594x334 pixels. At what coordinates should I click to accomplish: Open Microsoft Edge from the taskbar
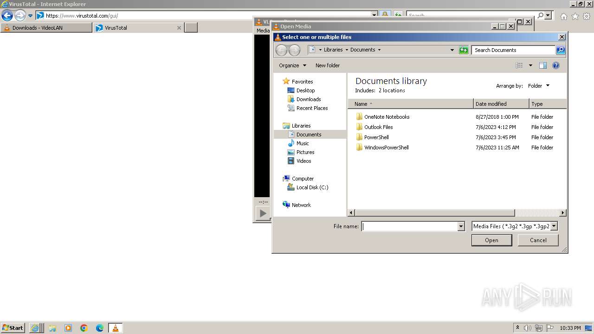(100, 328)
